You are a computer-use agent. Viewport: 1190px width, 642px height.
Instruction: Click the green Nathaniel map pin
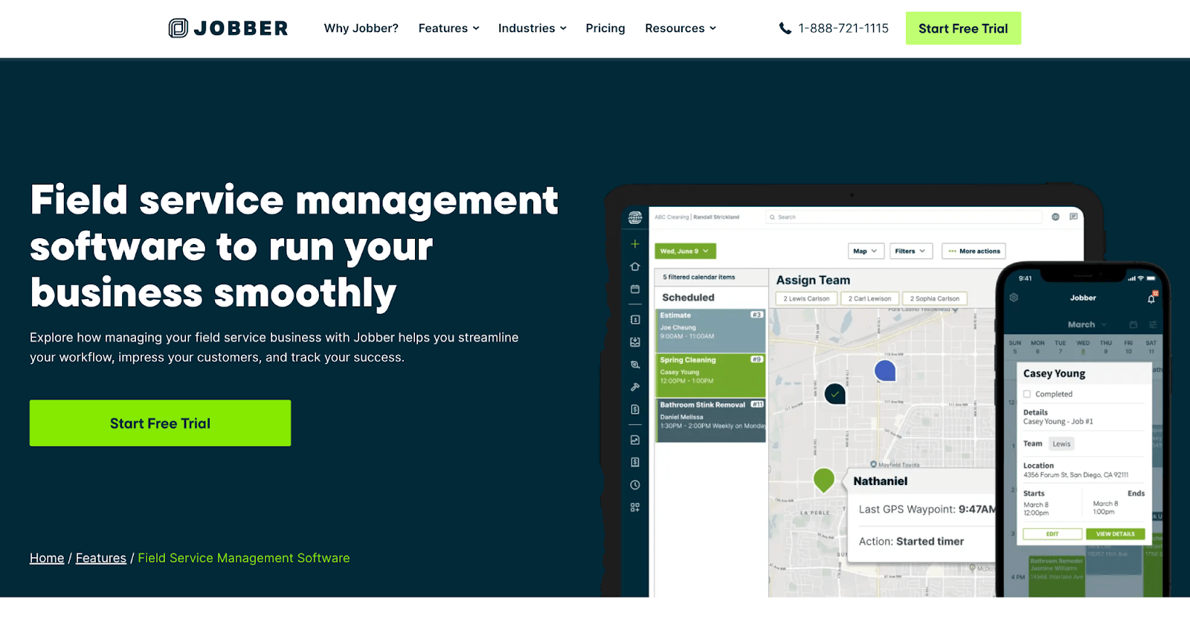(824, 481)
